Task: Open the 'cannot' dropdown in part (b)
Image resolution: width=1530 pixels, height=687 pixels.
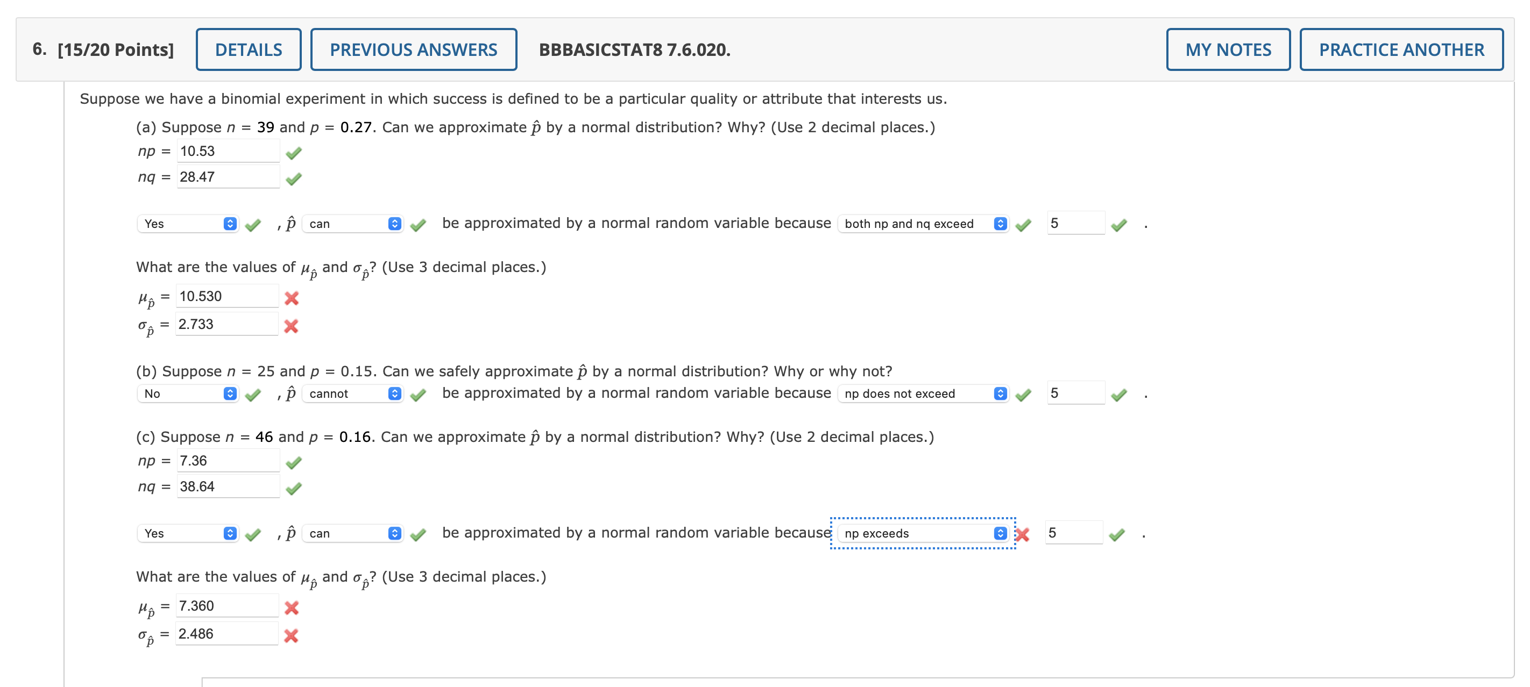Action: [x=352, y=394]
